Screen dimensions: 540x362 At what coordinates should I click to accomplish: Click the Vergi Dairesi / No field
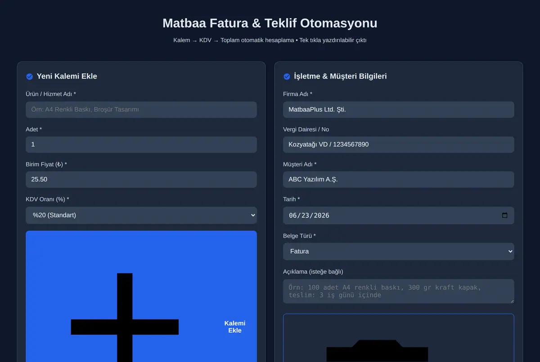tap(399, 145)
